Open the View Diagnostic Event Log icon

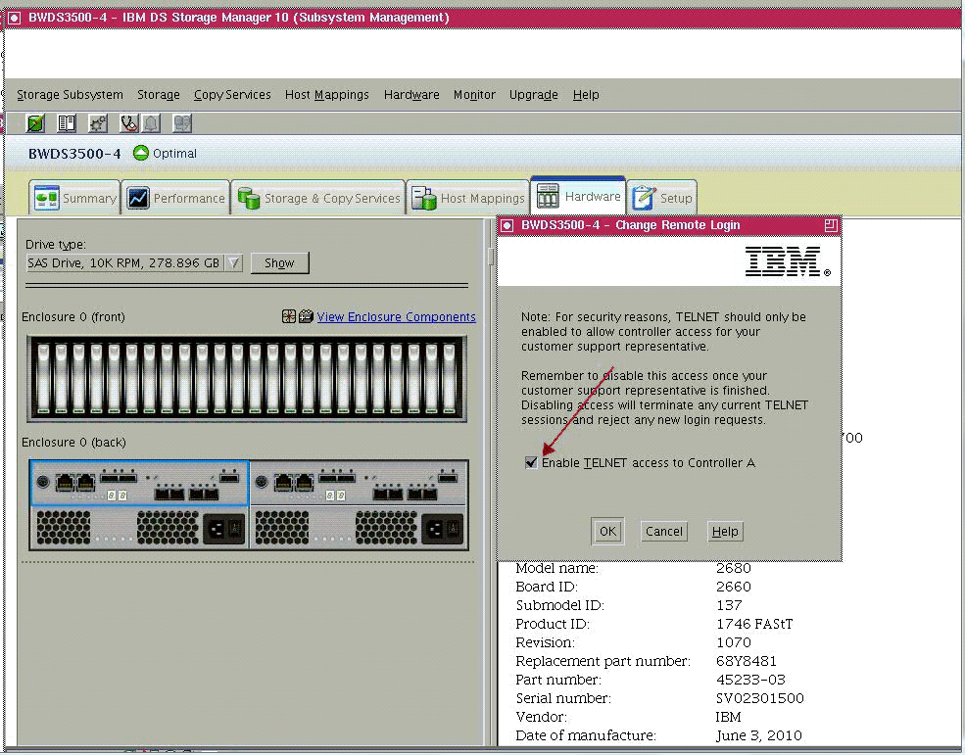tap(67, 122)
